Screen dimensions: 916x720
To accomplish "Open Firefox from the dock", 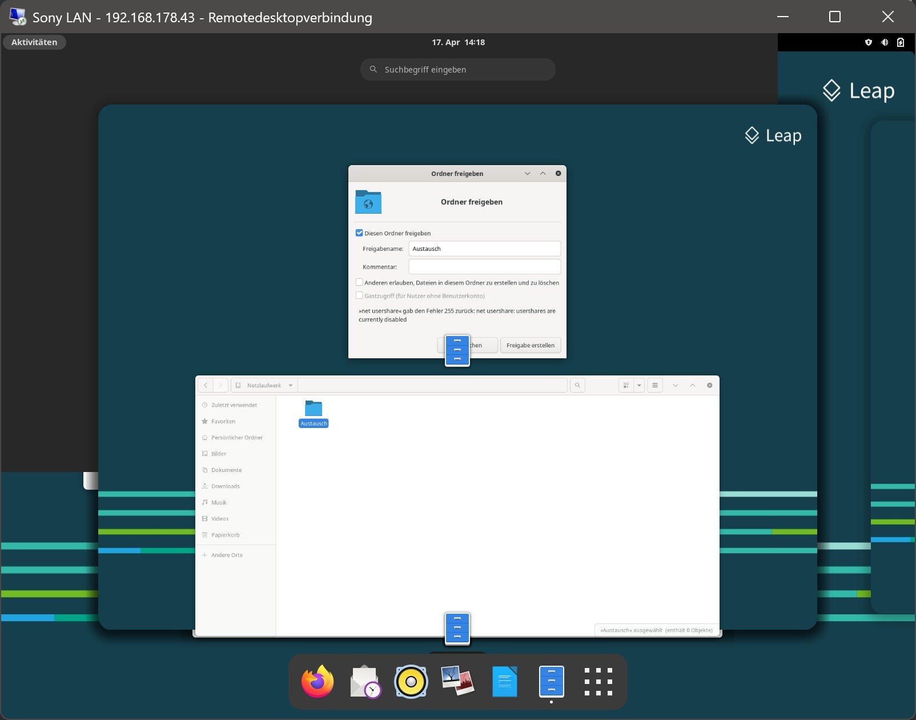I will (x=318, y=682).
